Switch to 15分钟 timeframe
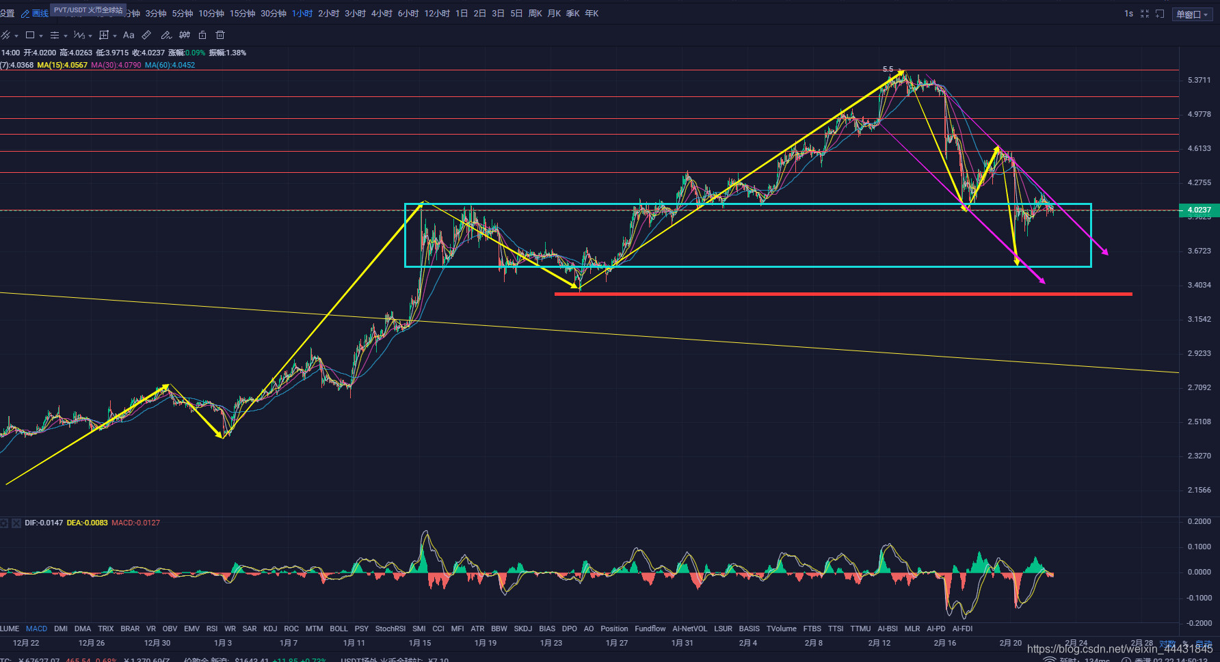This screenshot has height=662, width=1220. pyautogui.click(x=242, y=14)
